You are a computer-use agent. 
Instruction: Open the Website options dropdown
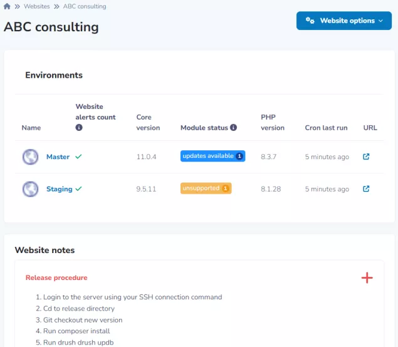343,21
